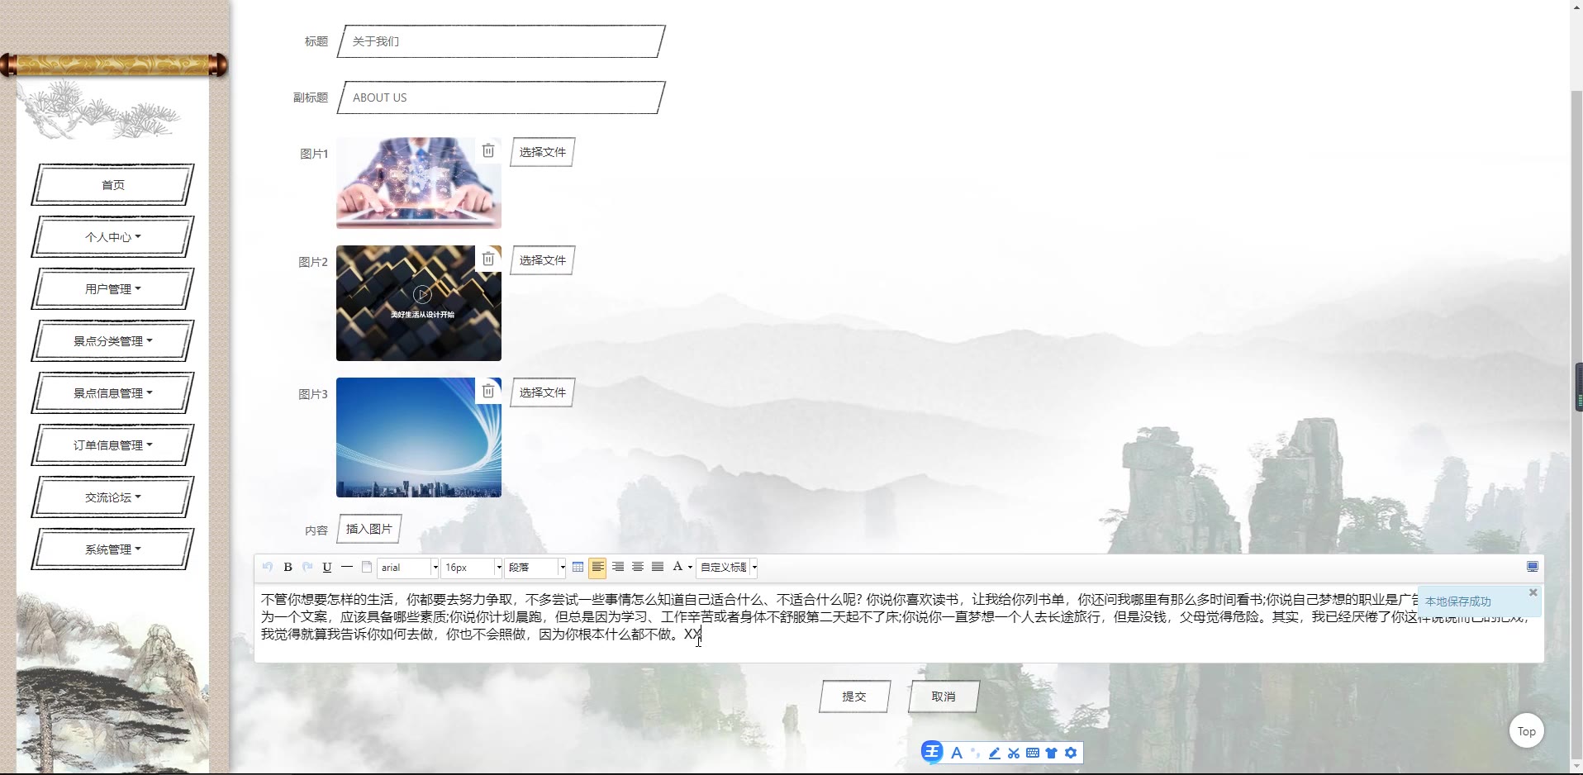Go to 首页 in the sidebar
1583x775 pixels.
(x=113, y=185)
